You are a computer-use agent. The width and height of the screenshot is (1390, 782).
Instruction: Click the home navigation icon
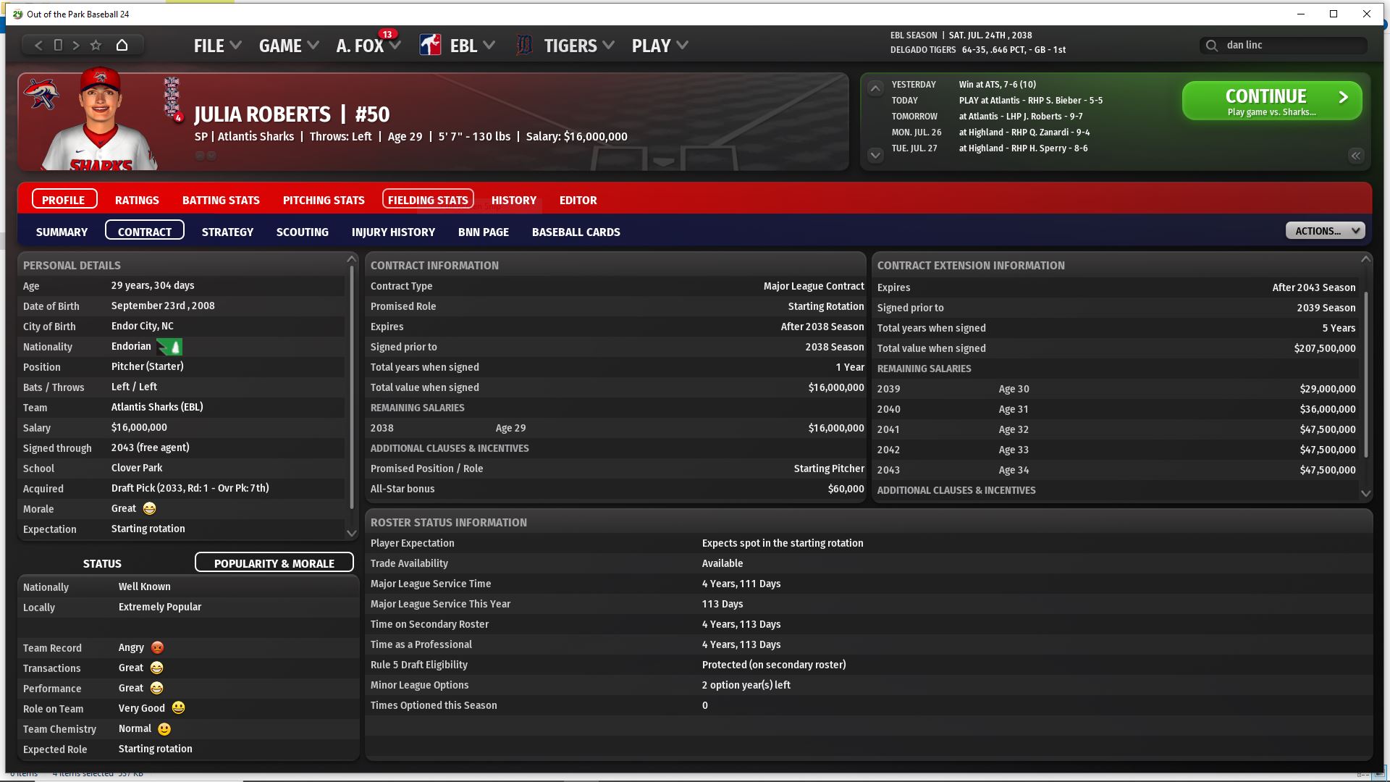122,45
